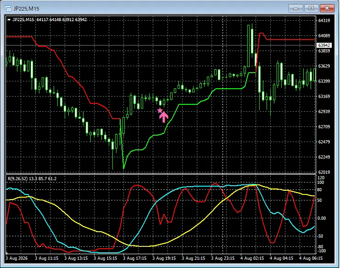This screenshot has height=268, width=340.
Task: Click the current price label 63942
Action: pos(324,46)
